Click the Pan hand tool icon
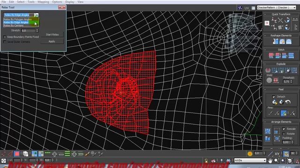The image size is (300, 168). coord(270,161)
